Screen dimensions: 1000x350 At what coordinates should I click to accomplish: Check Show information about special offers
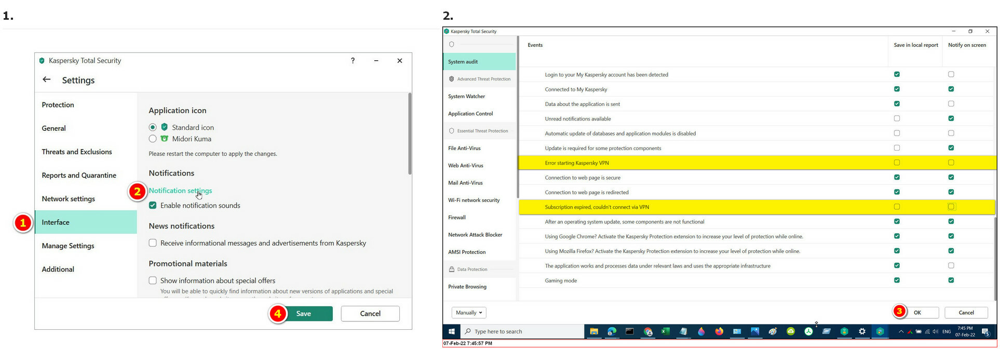[153, 280]
